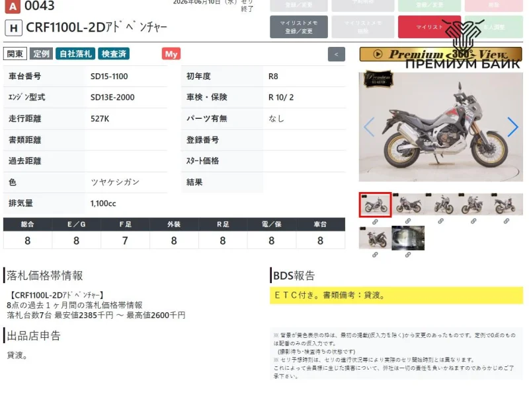Click displacement value 1,100cc
The image size is (529, 396).
coord(103,203)
